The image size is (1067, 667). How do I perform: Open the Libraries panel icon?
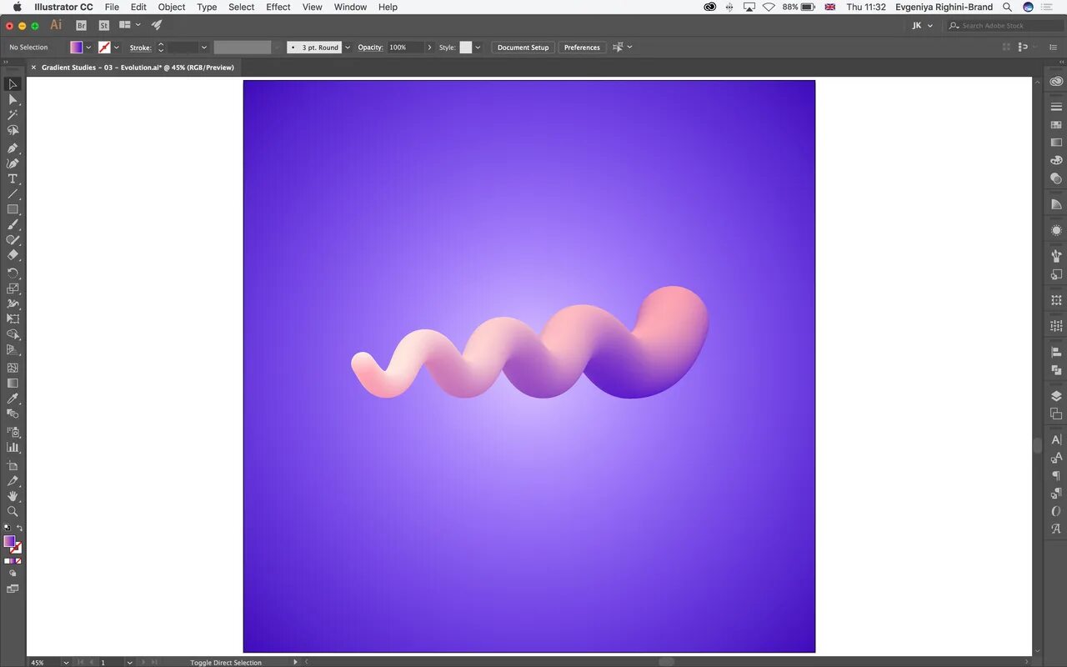pos(1056,82)
